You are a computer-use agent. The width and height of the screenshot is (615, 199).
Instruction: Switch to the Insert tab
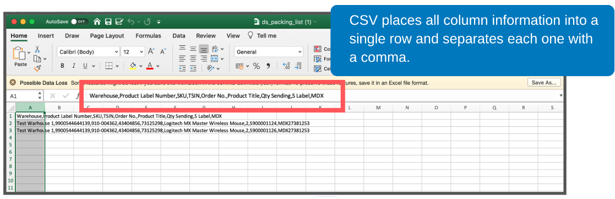click(x=46, y=36)
